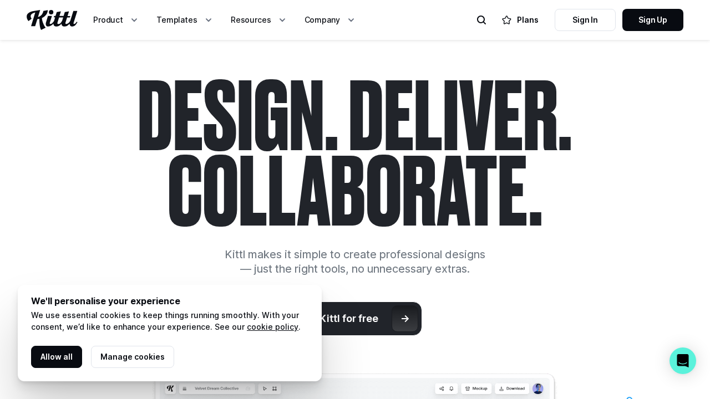Open Manage cookies settings
Viewport: 710px width, 399px height.
[x=133, y=357]
